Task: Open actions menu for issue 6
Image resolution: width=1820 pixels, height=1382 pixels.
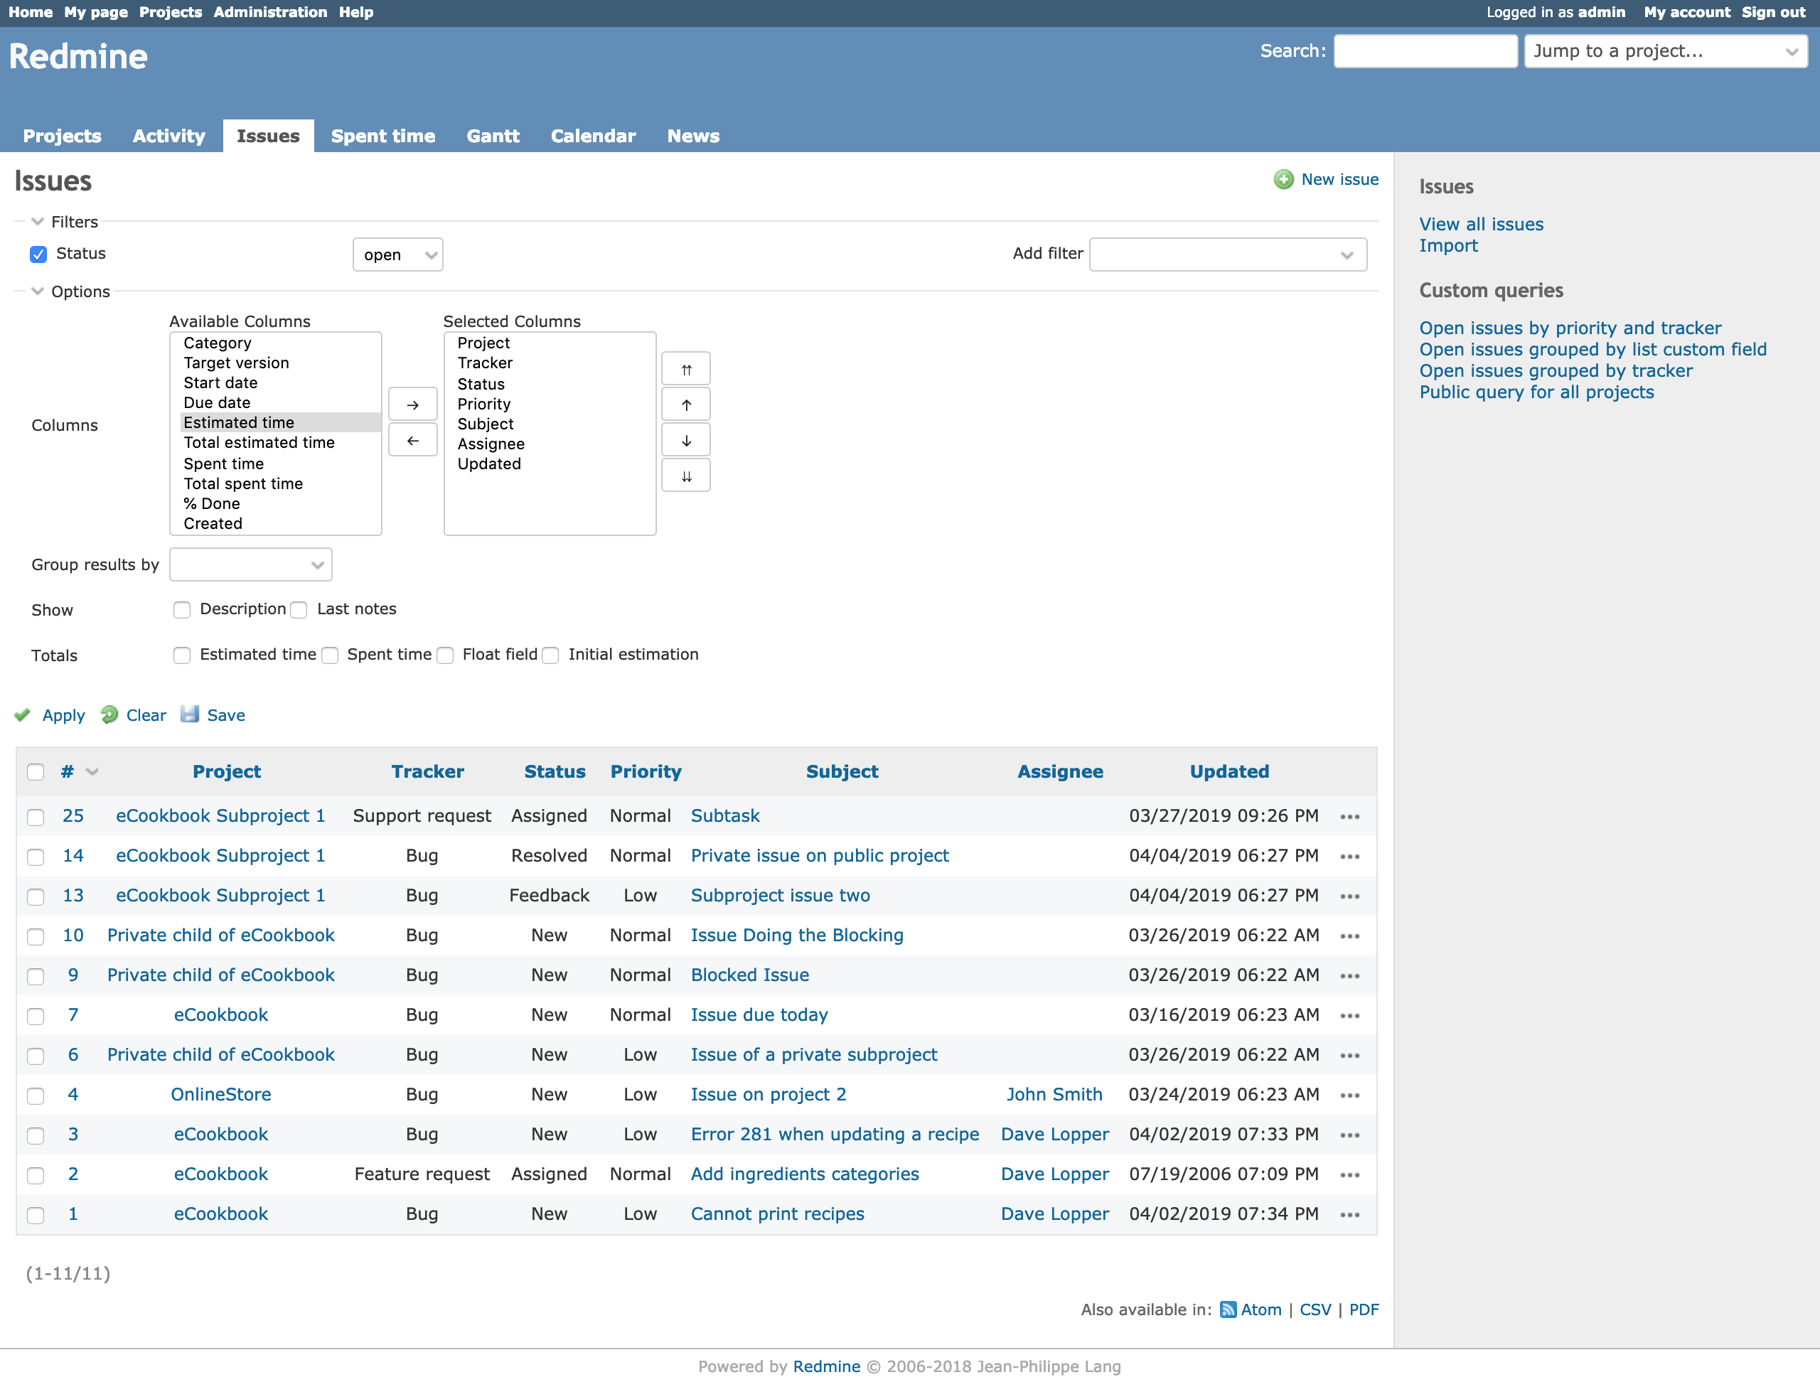Action: click(x=1349, y=1056)
